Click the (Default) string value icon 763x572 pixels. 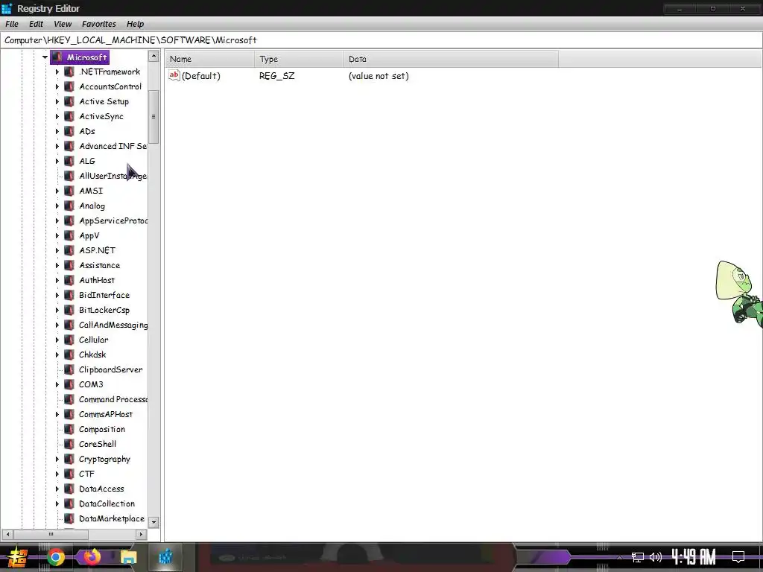pos(174,75)
